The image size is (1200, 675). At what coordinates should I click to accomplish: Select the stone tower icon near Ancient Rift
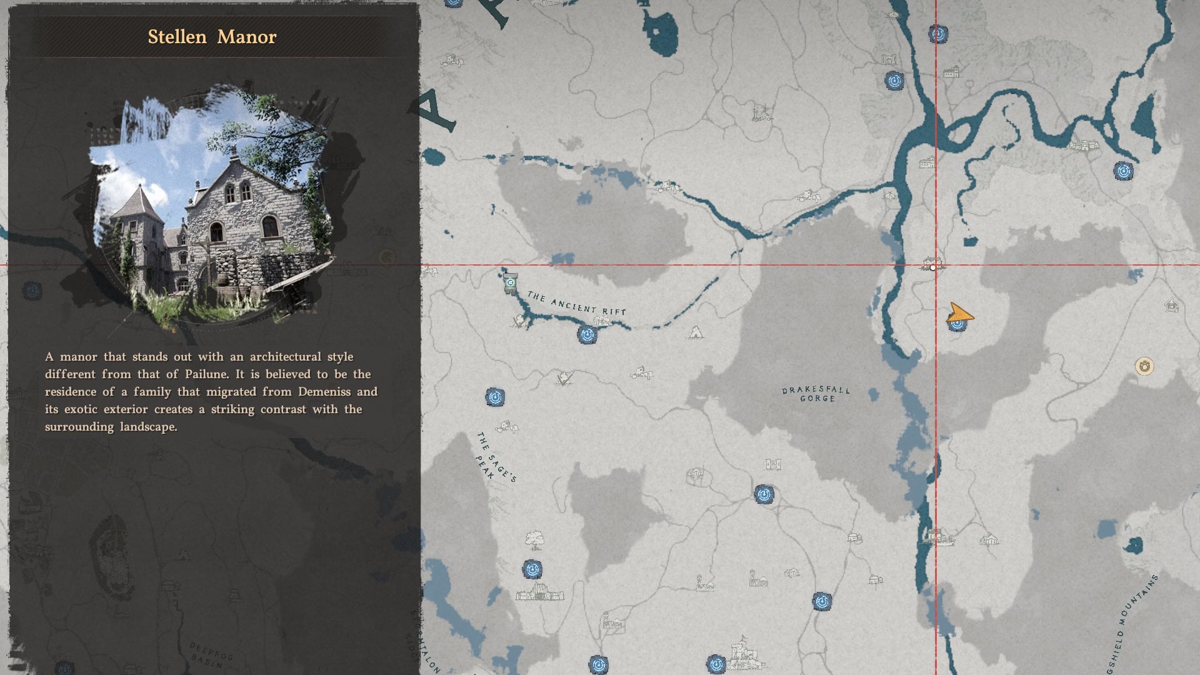coord(510,283)
